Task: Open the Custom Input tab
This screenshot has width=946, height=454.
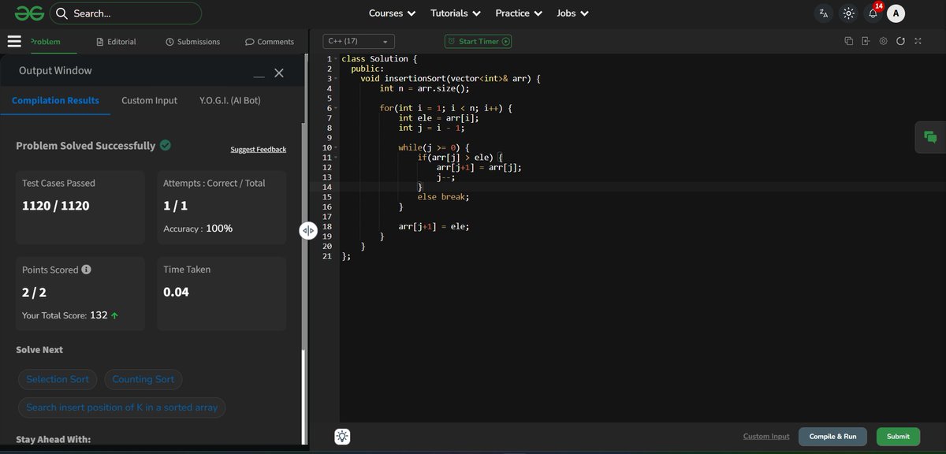Action: pyautogui.click(x=149, y=100)
